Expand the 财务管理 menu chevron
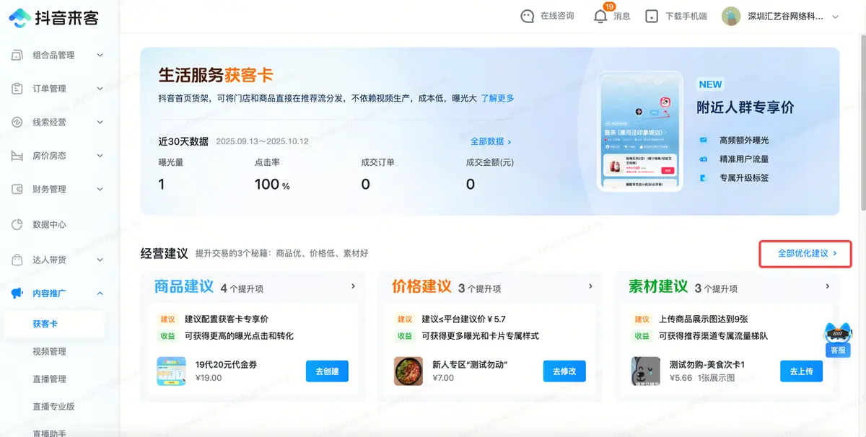Screen dimensions: 866x437 pyautogui.click(x=100, y=190)
